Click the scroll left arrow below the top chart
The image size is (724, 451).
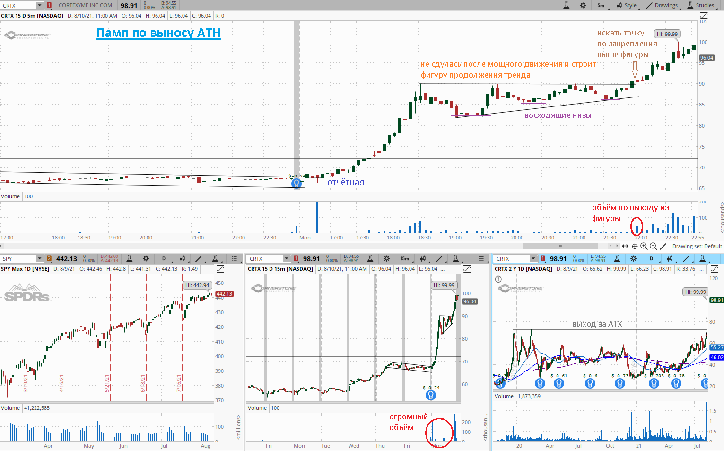point(611,246)
